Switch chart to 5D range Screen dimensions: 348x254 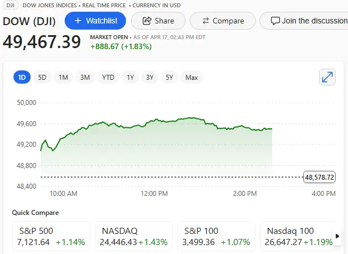pos(42,78)
